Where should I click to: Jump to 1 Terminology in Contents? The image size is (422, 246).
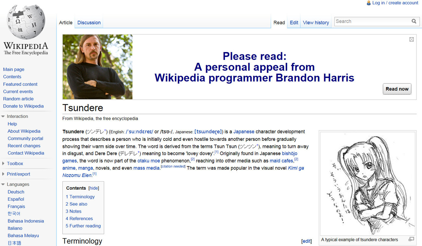[x=80, y=197]
